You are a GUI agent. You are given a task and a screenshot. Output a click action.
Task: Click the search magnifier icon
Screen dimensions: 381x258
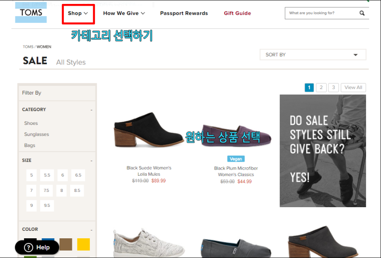coord(362,13)
